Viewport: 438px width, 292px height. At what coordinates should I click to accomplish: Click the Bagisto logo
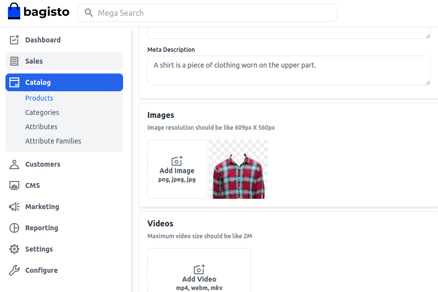(x=38, y=11)
